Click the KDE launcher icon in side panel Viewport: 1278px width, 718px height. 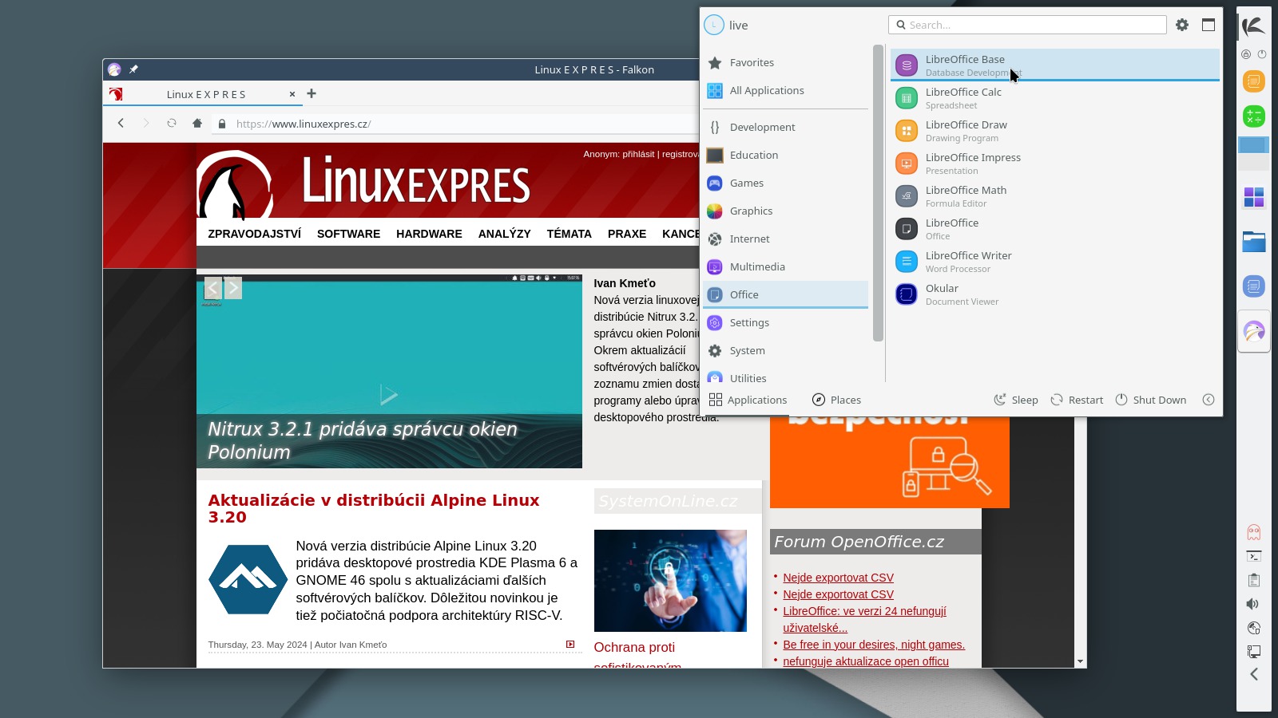click(1254, 26)
